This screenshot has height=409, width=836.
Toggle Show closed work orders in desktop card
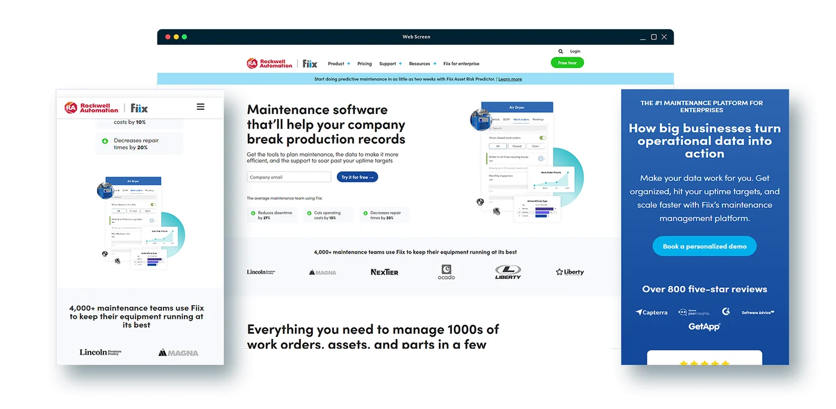[542, 138]
